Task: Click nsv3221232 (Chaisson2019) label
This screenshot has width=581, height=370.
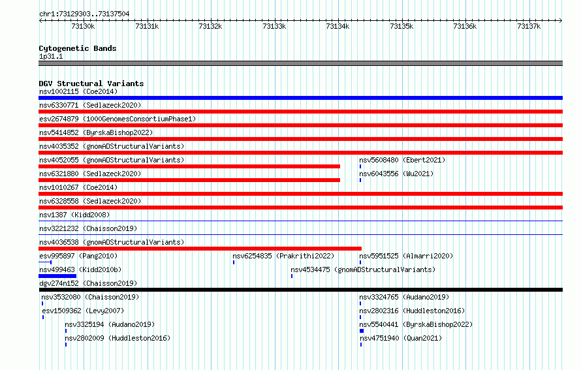Action: pyautogui.click(x=88, y=228)
